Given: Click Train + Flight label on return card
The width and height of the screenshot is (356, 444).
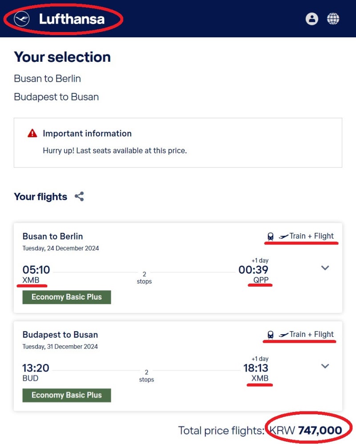Looking at the screenshot, I should coord(311,334).
